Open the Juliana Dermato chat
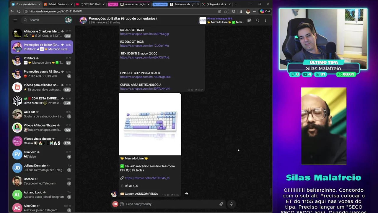The width and height of the screenshot is (378, 213). click(x=42, y=168)
